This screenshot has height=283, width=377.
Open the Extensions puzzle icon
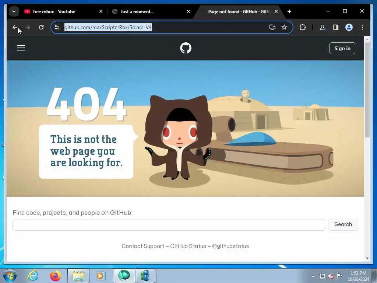tap(303, 27)
